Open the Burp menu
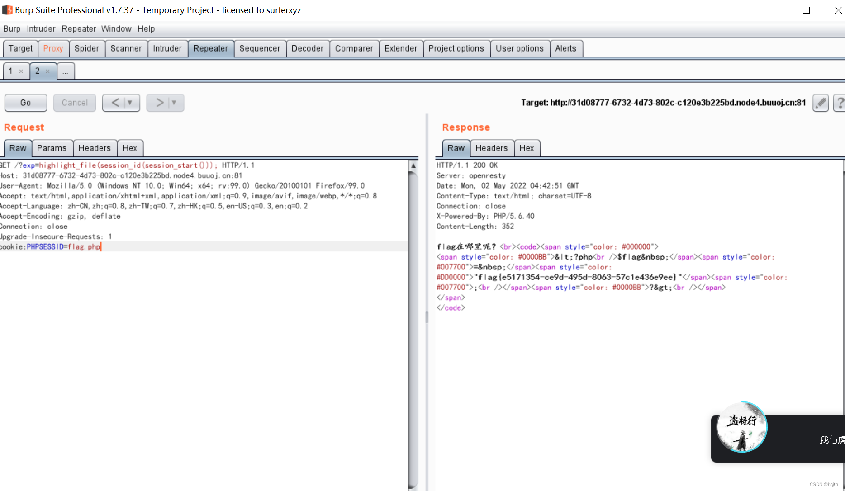 [x=12, y=28]
